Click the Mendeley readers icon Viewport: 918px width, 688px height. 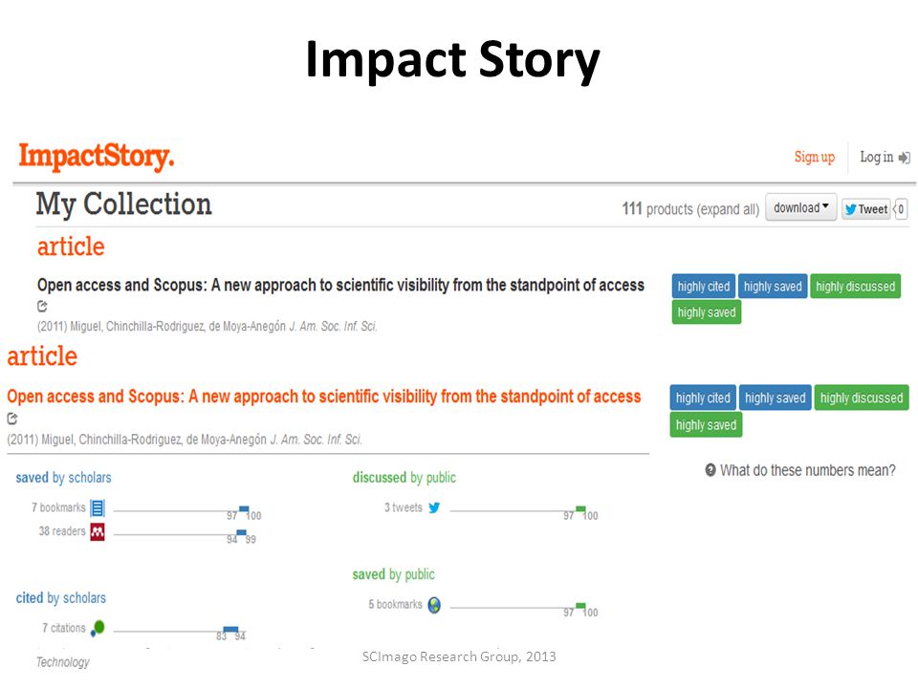(x=98, y=532)
